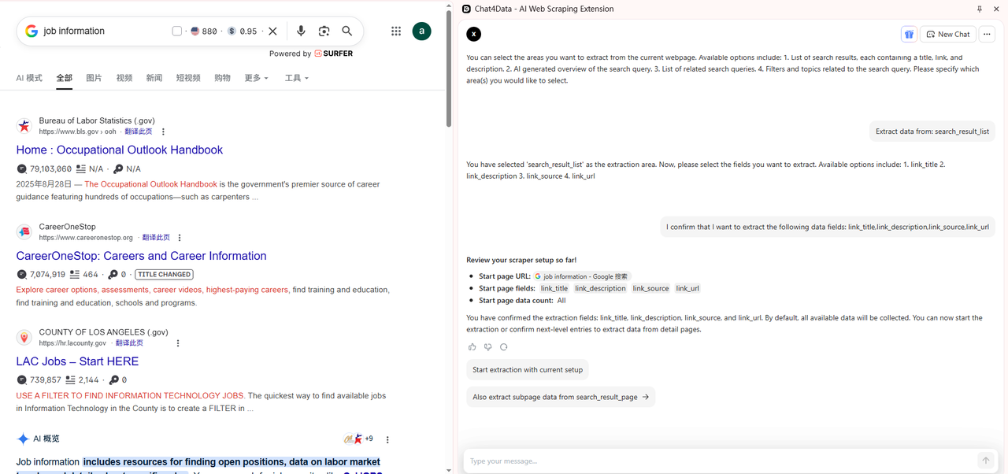This screenshot has width=1008, height=474.
Task: Select the 新闻 results tab
Action: [154, 78]
